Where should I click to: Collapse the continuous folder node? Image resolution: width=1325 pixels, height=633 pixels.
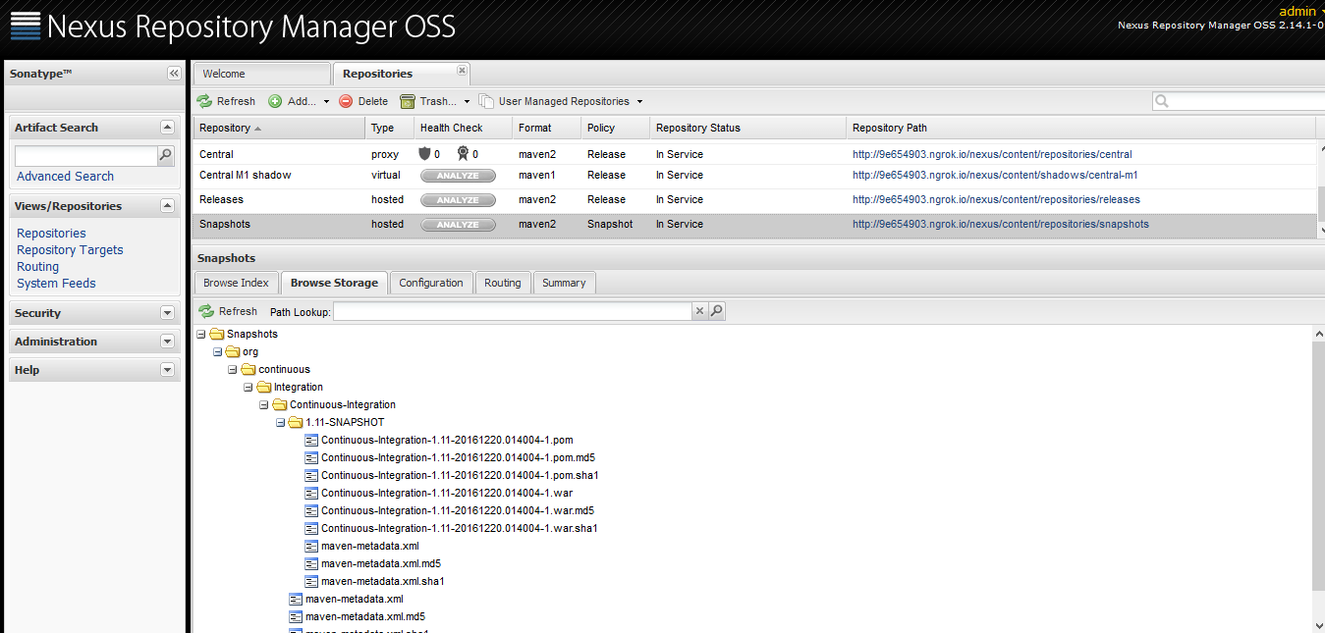(x=233, y=370)
